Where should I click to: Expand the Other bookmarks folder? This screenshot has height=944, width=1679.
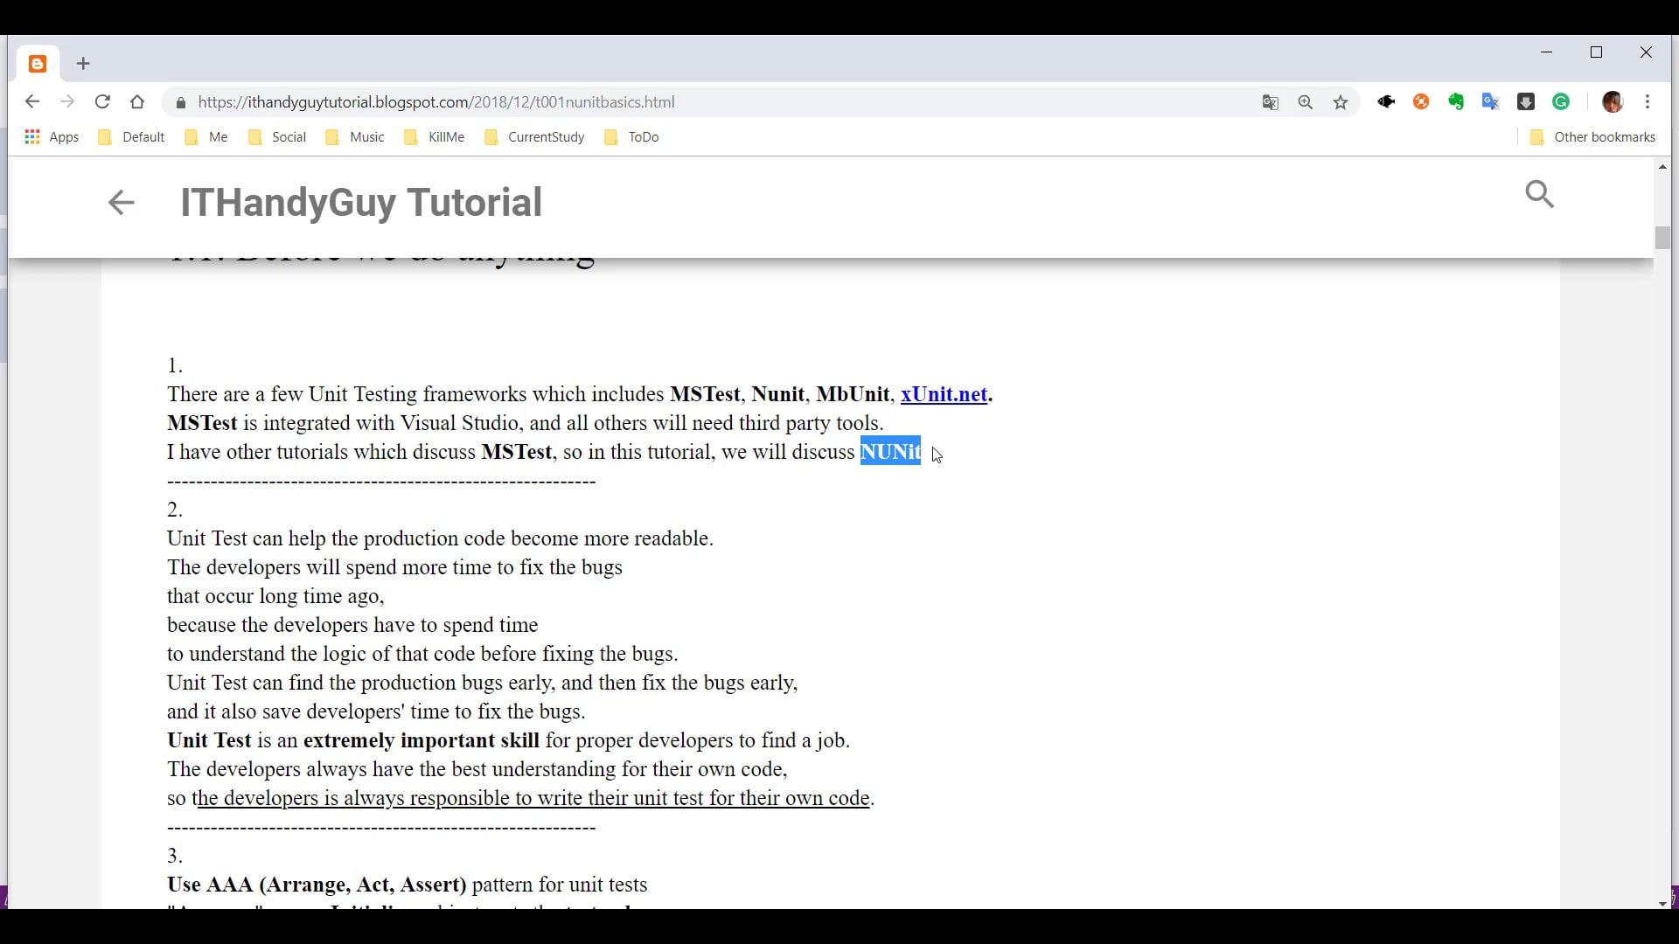point(1592,137)
